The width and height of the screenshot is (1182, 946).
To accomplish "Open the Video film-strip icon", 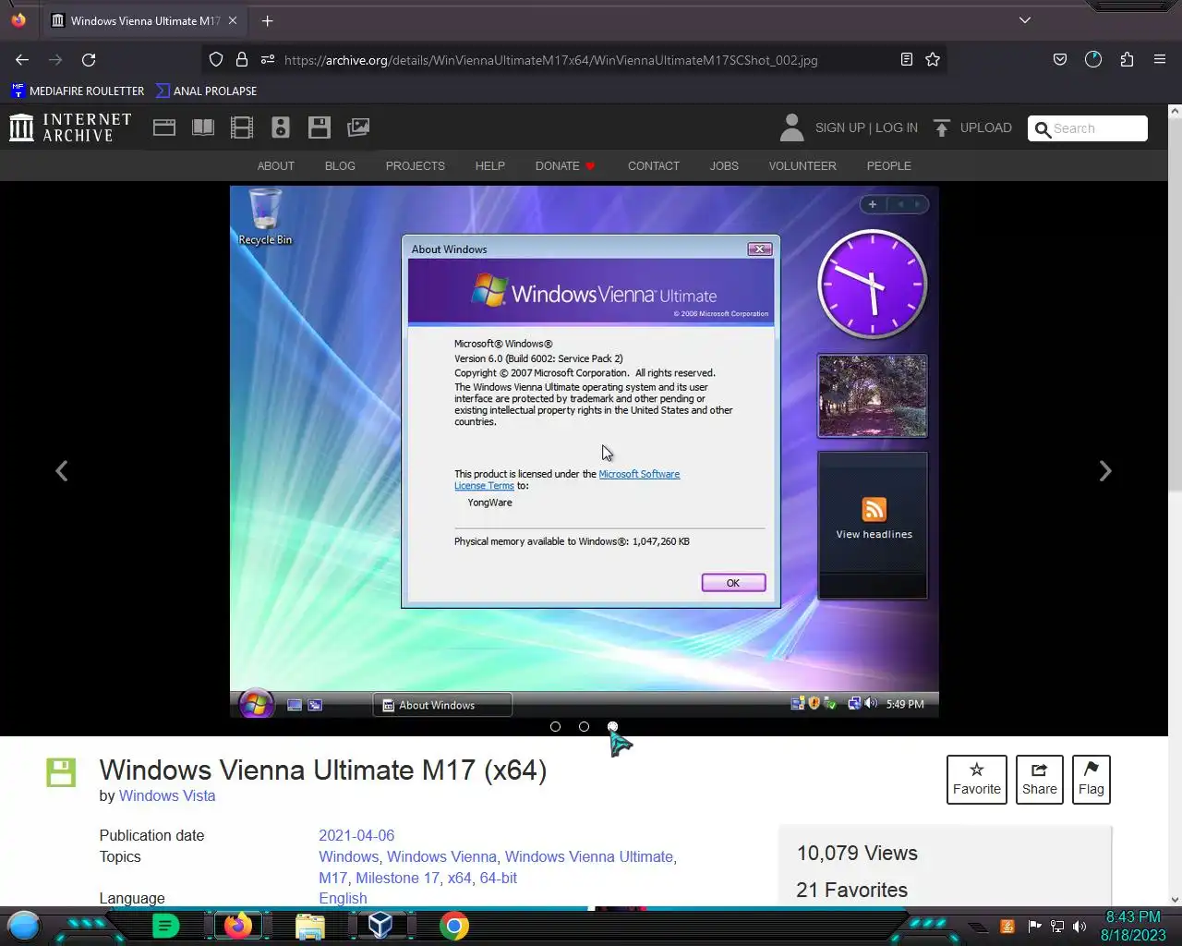I will pyautogui.click(x=242, y=127).
